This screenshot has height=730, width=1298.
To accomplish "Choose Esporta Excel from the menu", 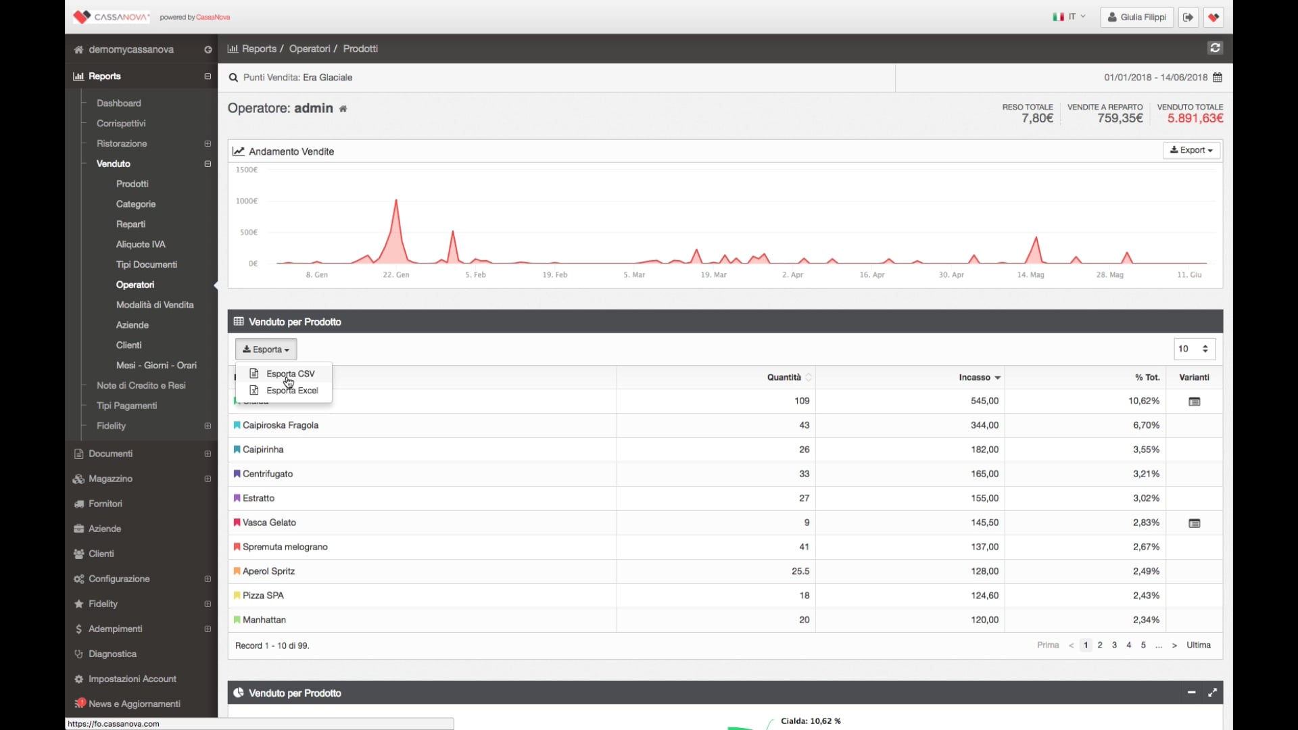I will (291, 391).
